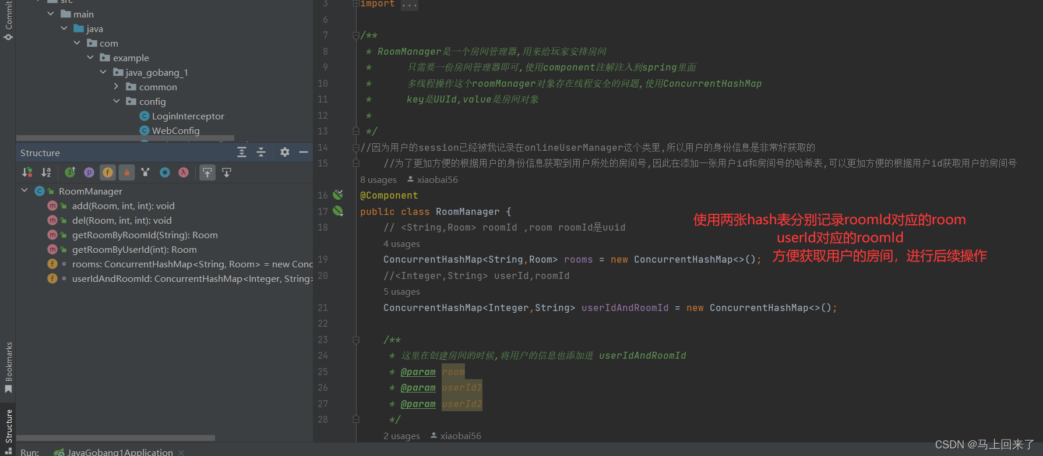Toggle Group Methods by Defining Type icon

tap(70, 172)
